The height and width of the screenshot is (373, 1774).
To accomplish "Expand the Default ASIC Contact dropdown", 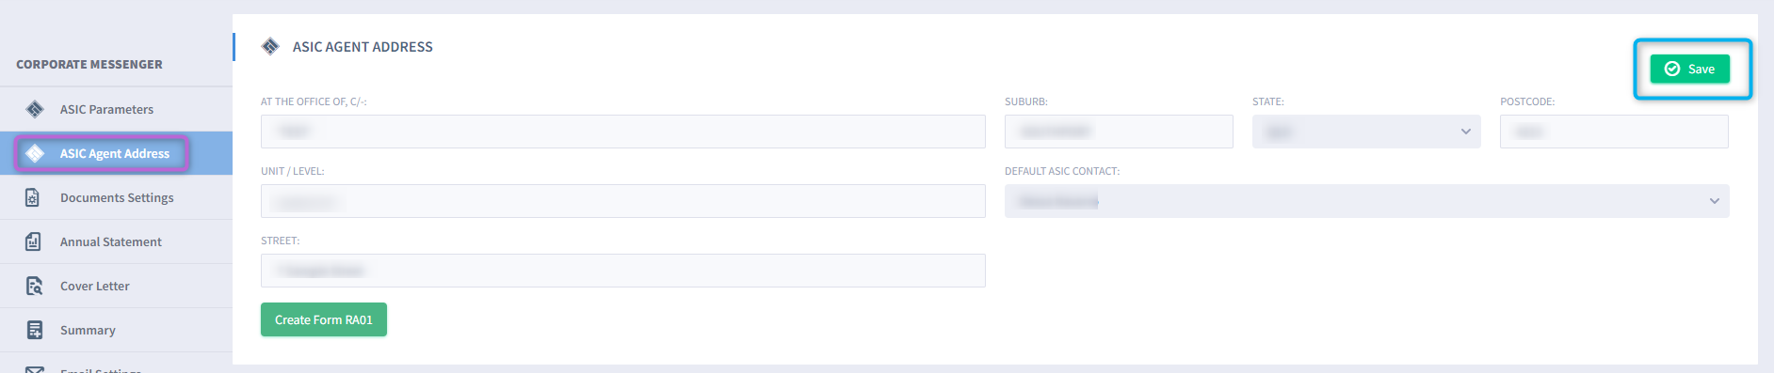I will click(1366, 201).
